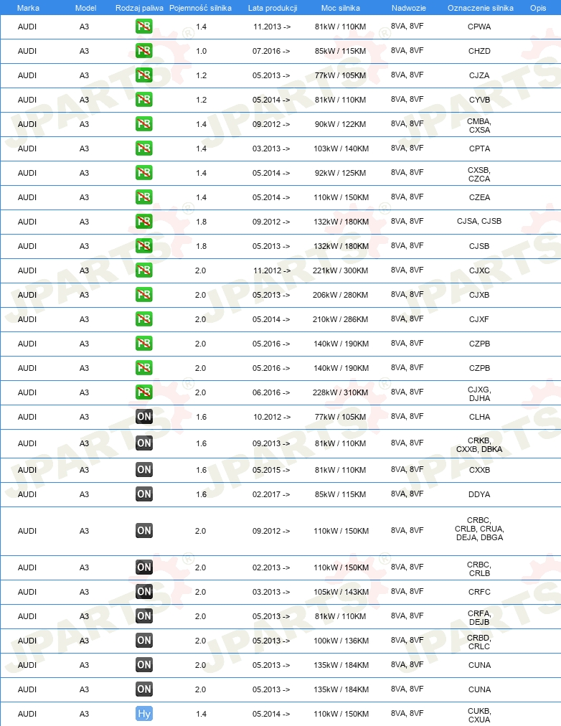Click the Moc silnika column header

[x=341, y=8]
